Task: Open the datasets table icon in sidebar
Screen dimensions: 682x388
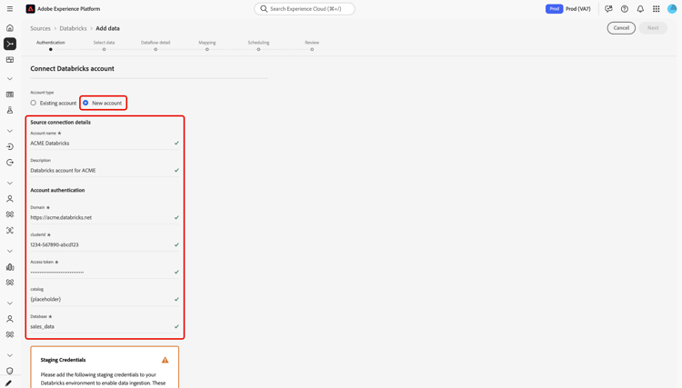Action: 10,95
